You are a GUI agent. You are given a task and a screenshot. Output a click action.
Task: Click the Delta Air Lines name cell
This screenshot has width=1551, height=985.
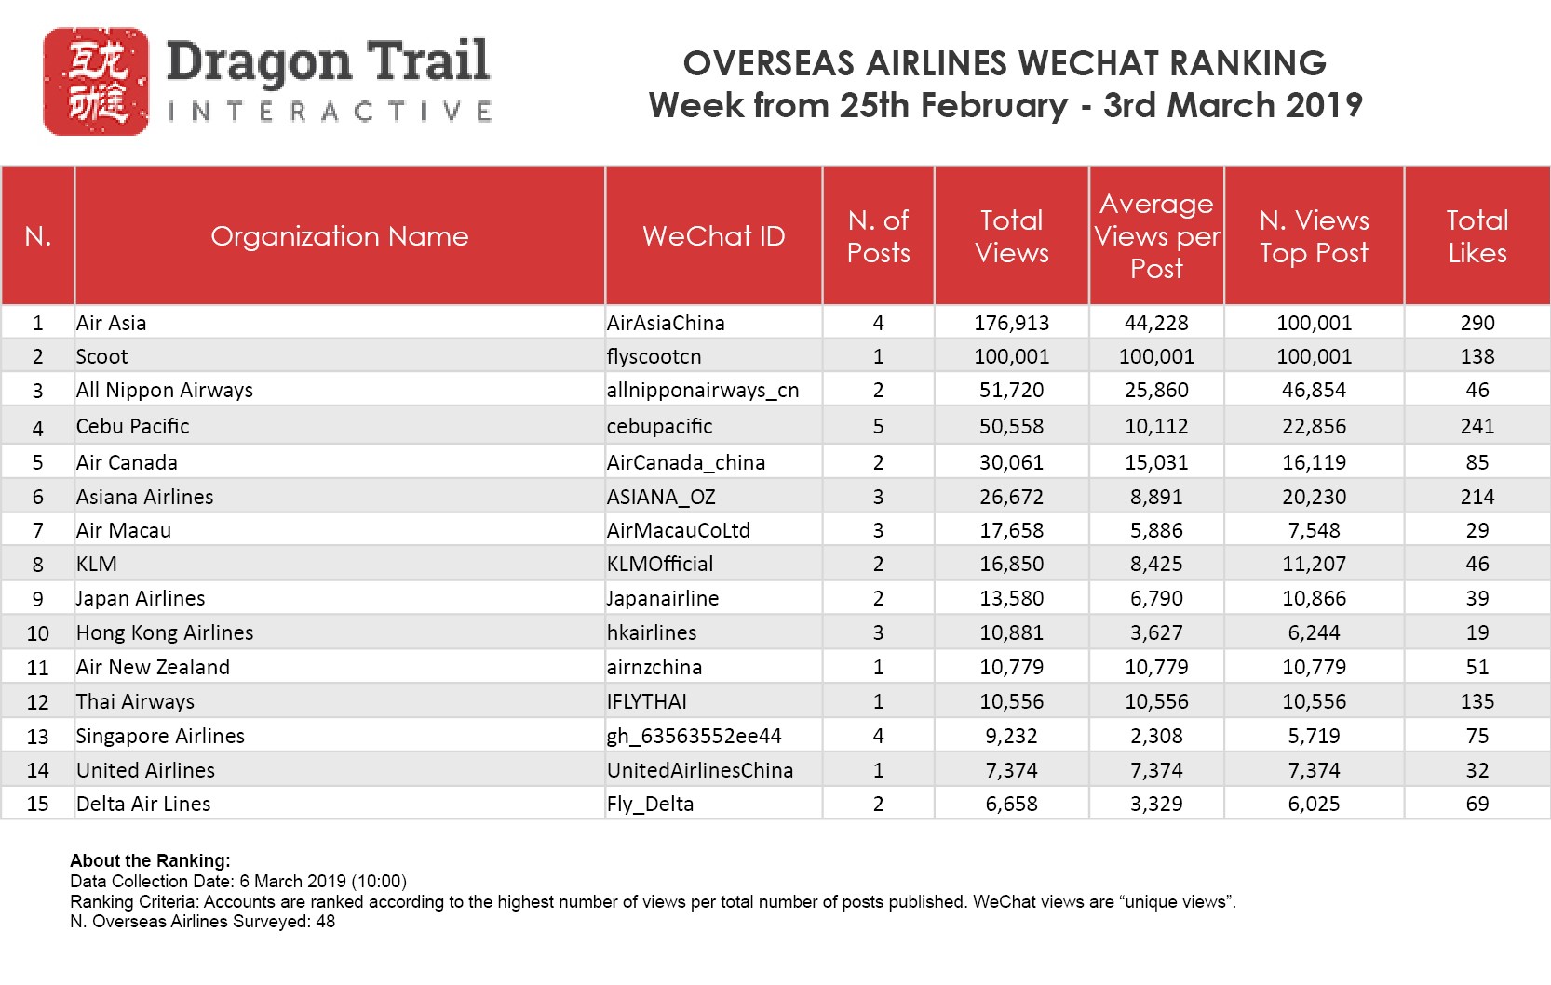point(143,804)
